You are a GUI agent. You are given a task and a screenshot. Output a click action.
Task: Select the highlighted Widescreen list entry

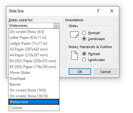pyautogui.click(x=34, y=102)
